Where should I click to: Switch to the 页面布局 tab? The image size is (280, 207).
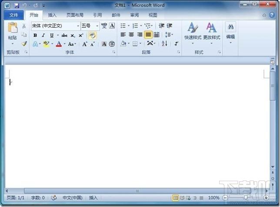click(x=75, y=15)
